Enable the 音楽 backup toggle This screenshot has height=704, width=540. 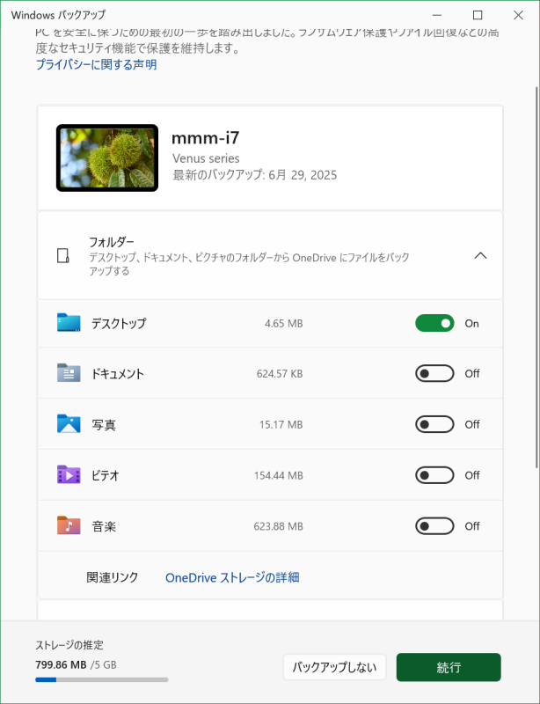434,525
